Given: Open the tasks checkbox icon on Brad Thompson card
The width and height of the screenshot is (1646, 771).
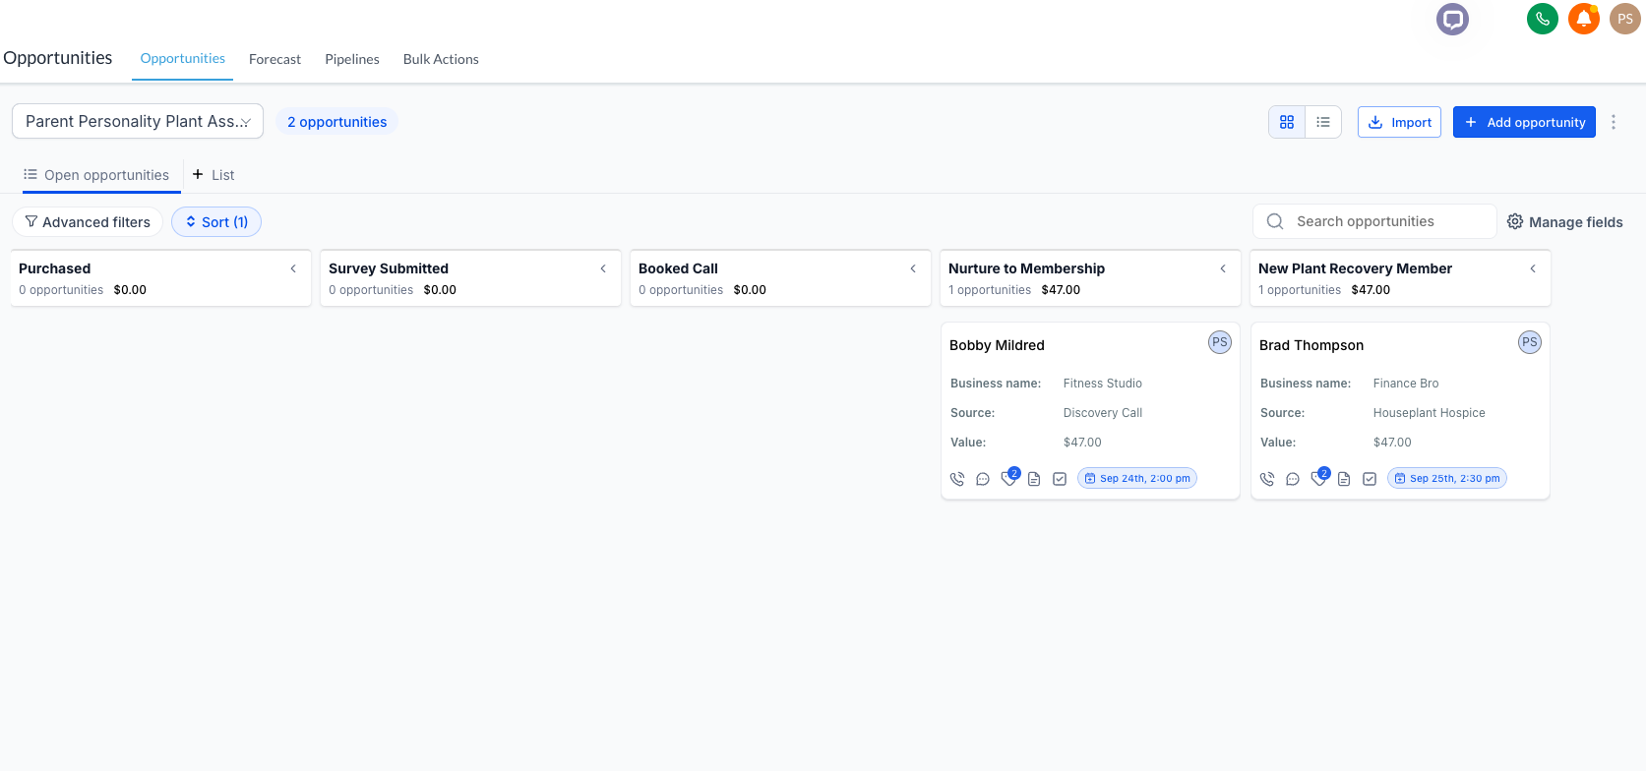Looking at the screenshot, I should coord(1370,479).
